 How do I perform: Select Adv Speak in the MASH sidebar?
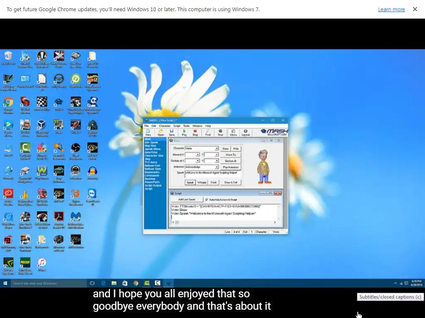point(151,142)
